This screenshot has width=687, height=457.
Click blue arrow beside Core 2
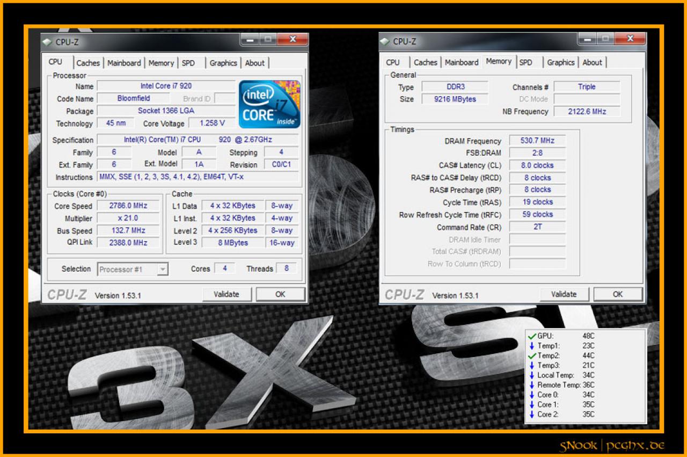pos(532,414)
